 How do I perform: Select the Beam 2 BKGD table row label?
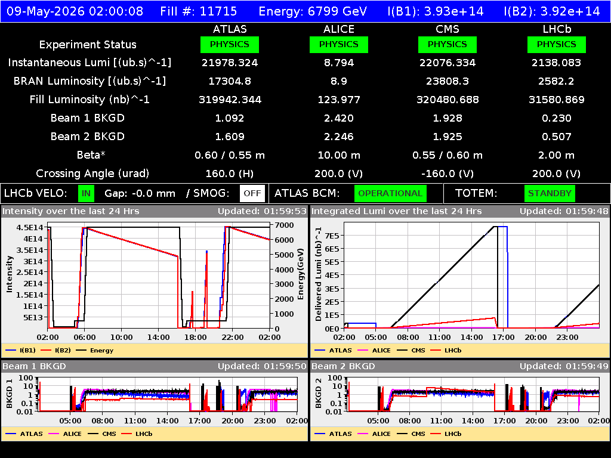tap(88, 137)
